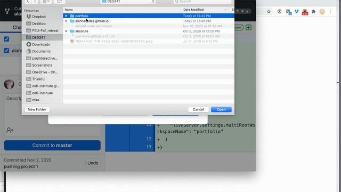This screenshot has height=192, width=341.
Task: Open the Chrome profile avatar
Action: click(322, 12)
